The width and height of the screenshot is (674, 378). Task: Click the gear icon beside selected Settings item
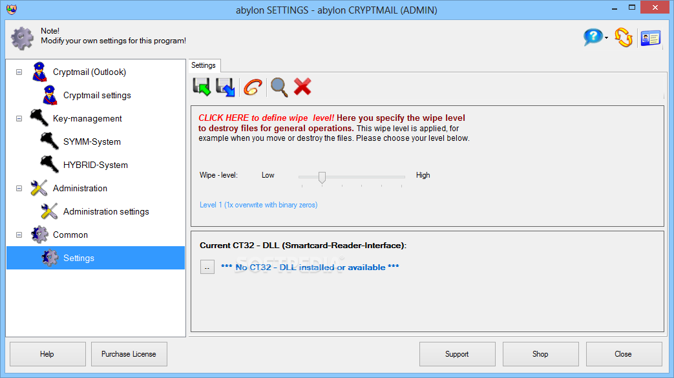coord(50,258)
